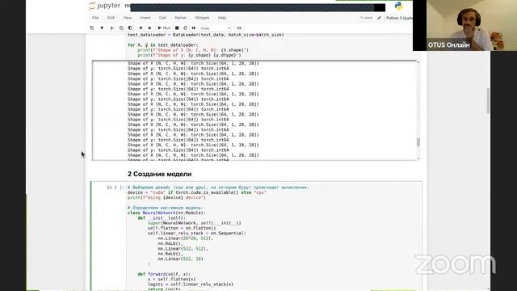Click the print(f"Using {device} device") line
Viewport: 517px width, 291px height.
(x=166, y=197)
